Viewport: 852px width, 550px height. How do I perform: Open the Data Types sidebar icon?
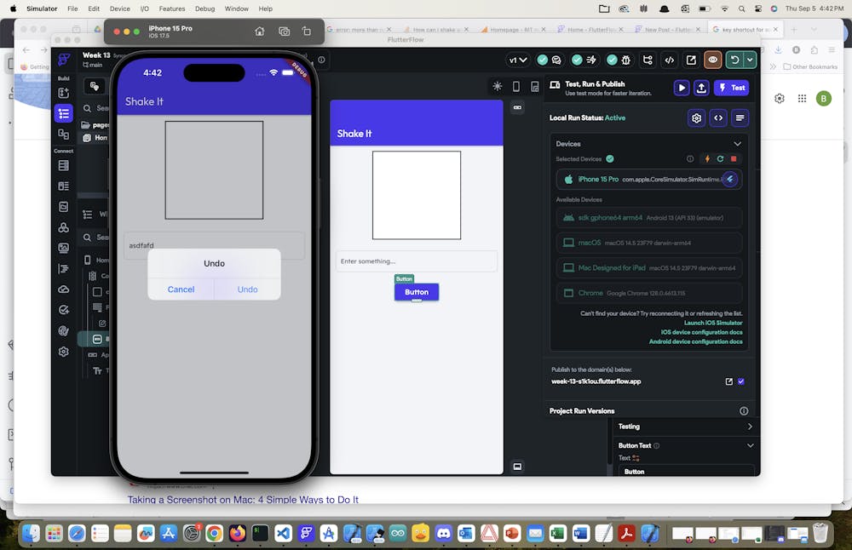64,186
